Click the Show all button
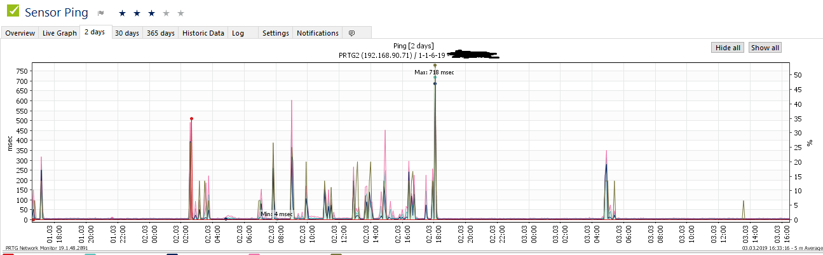The width and height of the screenshot is (823, 255). [765, 48]
